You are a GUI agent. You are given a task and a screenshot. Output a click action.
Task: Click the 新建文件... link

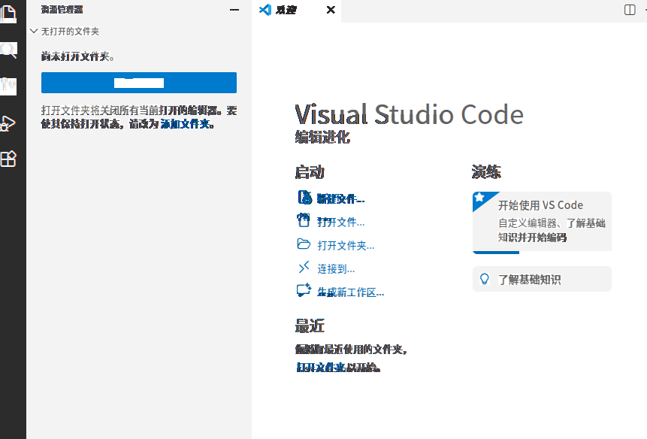click(x=341, y=199)
